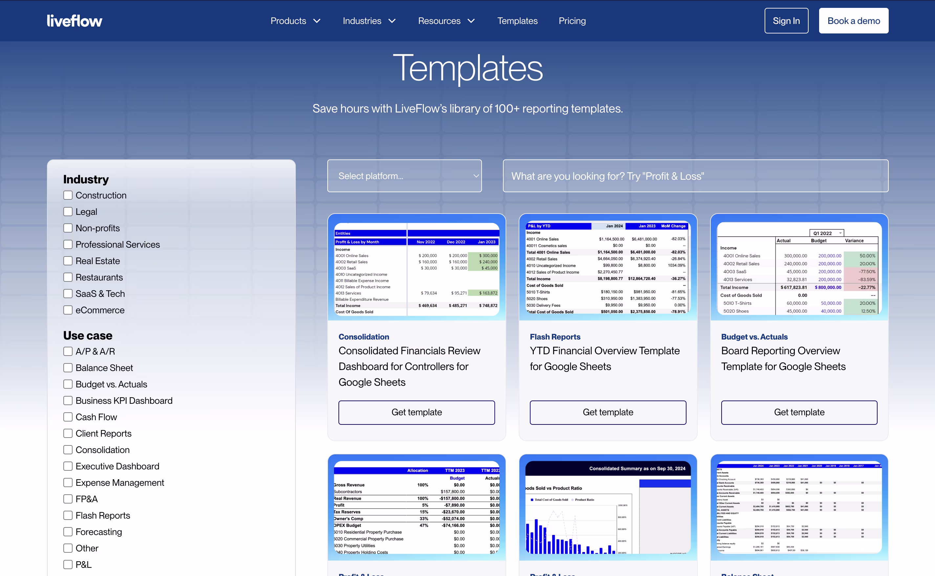This screenshot has height=576, width=935.
Task: Check the Other use case
Action: click(68, 548)
